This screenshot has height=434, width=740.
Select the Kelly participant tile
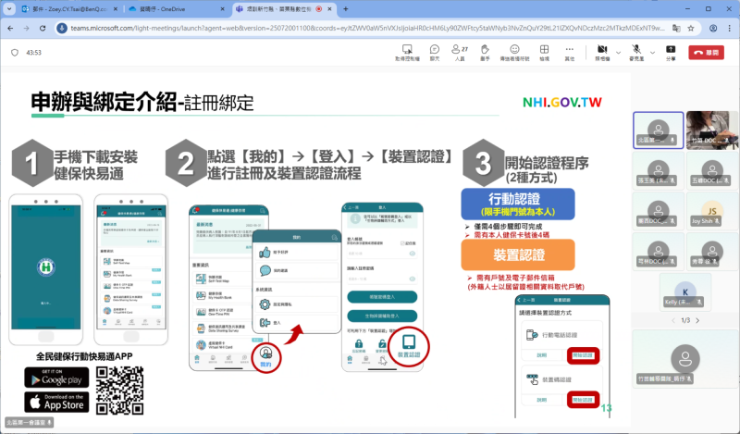(x=684, y=291)
